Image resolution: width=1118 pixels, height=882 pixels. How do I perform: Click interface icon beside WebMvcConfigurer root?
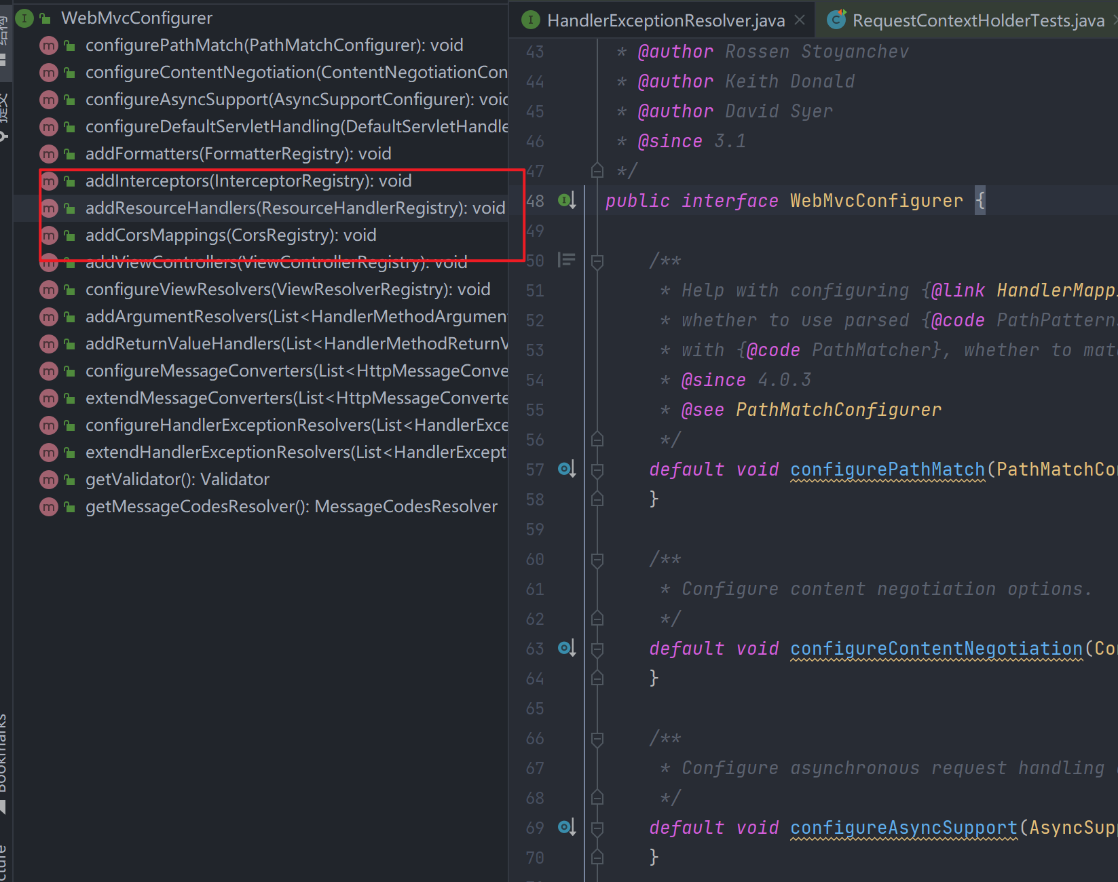click(24, 18)
